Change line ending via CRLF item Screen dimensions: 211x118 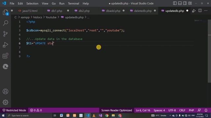click(182, 110)
